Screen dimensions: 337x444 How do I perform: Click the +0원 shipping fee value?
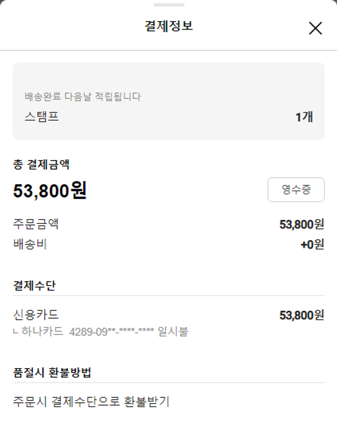312,245
